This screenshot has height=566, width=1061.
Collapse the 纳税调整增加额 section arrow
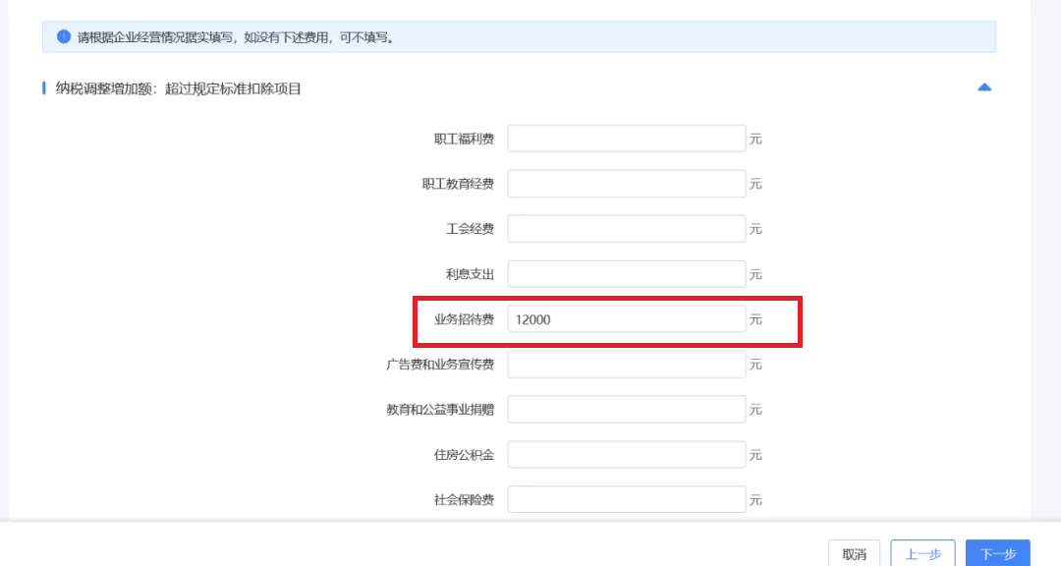coord(984,87)
